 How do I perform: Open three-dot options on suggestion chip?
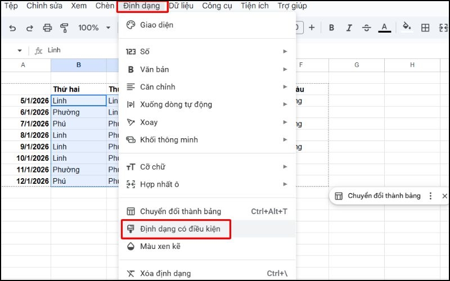[430, 196]
